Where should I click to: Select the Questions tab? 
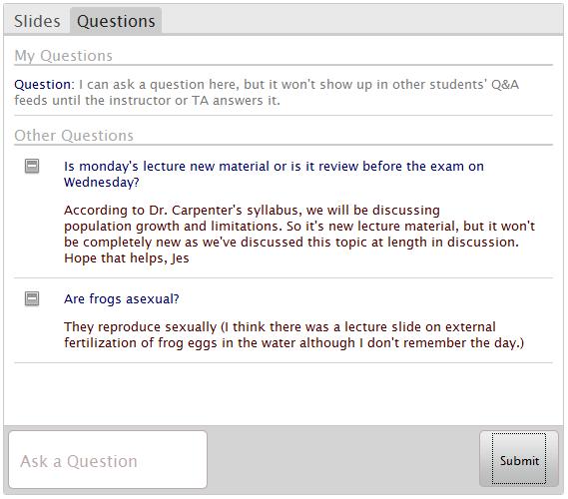(x=116, y=21)
